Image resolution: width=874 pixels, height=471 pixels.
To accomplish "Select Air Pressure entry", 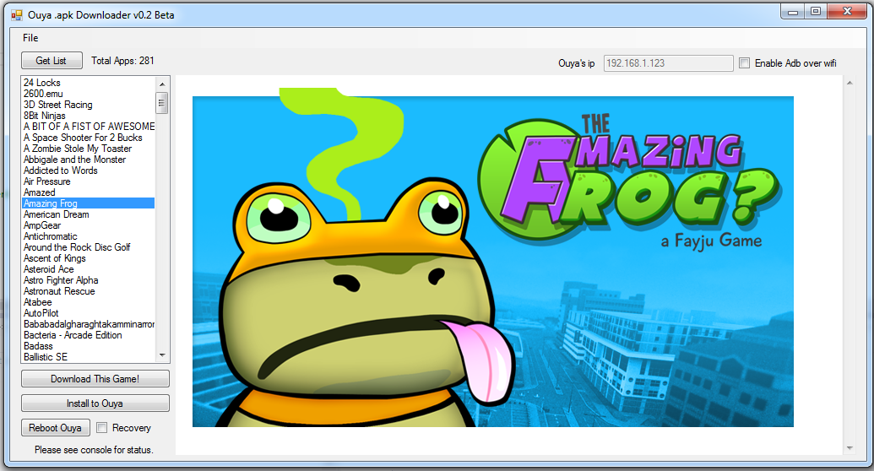I will [x=88, y=181].
